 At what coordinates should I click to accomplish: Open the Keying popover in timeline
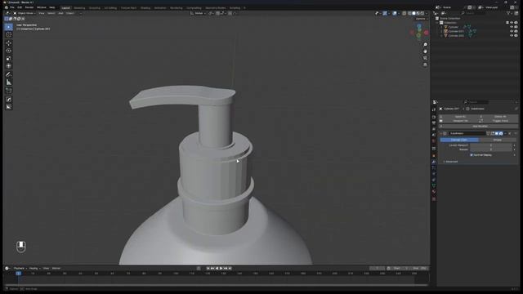(34, 269)
